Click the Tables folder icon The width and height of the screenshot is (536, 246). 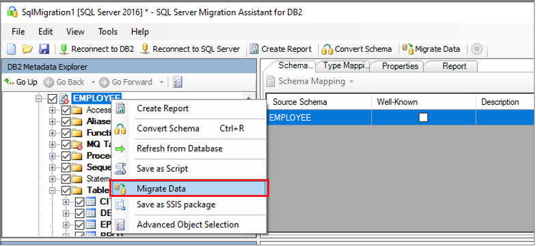(x=77, y=190)
